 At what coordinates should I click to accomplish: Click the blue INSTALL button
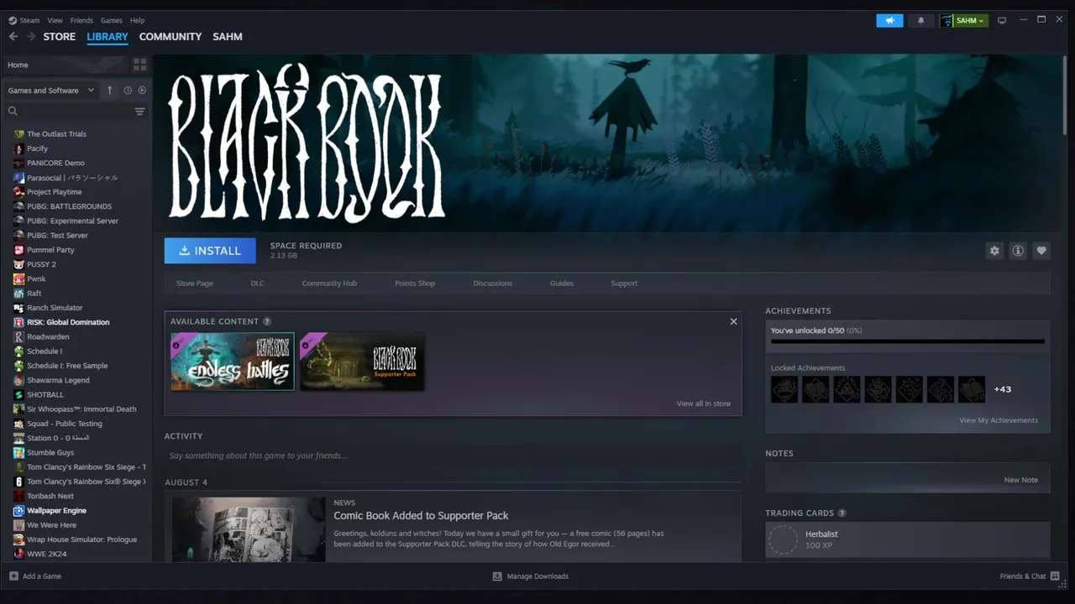point(210,251)
